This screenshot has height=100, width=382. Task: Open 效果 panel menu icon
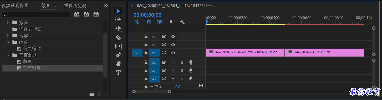click(x=55, y=6)
